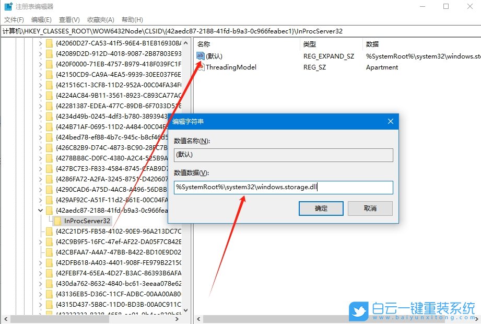Expand the {4315D437-5B8C} key
481x324 pixels.
pyautogui.click(x=41, y=305)
